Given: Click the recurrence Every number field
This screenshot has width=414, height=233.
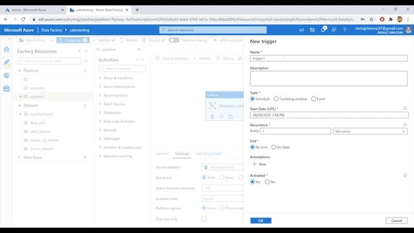Looking at the screenshot, I should (x=296, y=131).
